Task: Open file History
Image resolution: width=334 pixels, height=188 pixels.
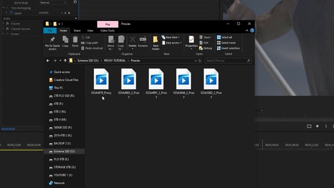Action: pos(206,48)
